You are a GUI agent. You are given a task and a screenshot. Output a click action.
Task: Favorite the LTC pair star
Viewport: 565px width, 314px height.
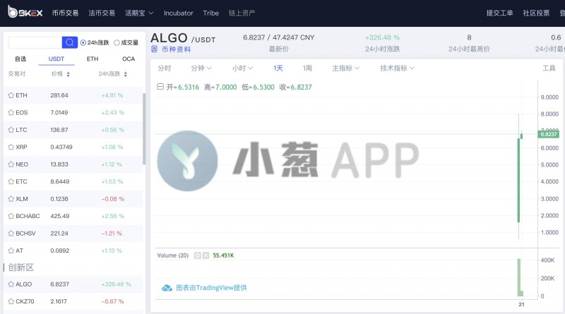coord(11,130)
